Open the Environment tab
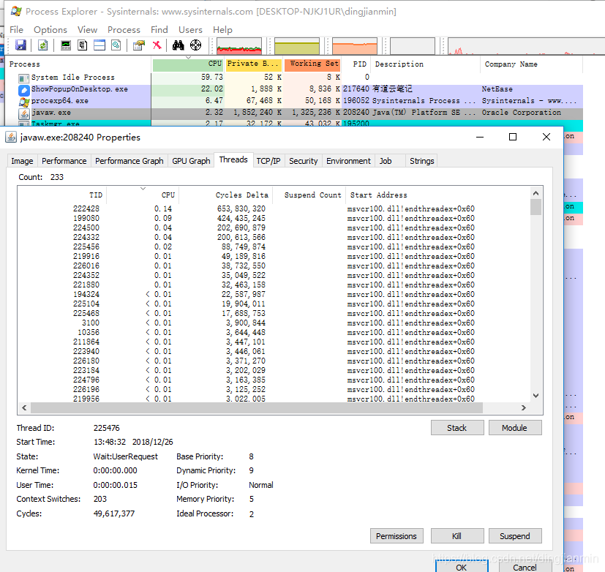 pyautogui.click(x=348, y=161)
